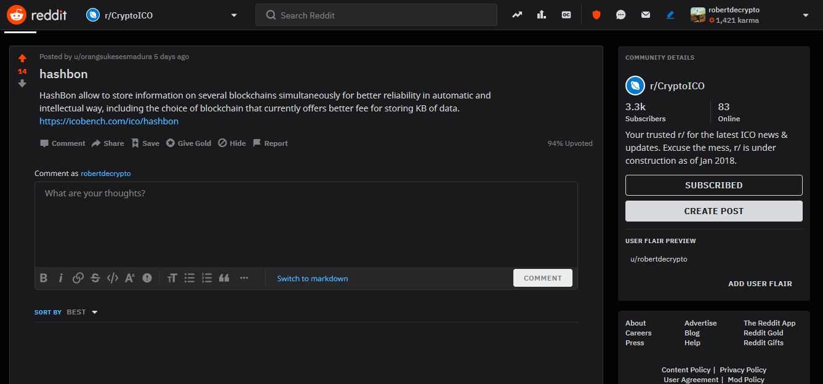Open the messages envelope icon
The height and width of the screenshot is (384, 823).
pyautogui.click(x=645, y=15)
